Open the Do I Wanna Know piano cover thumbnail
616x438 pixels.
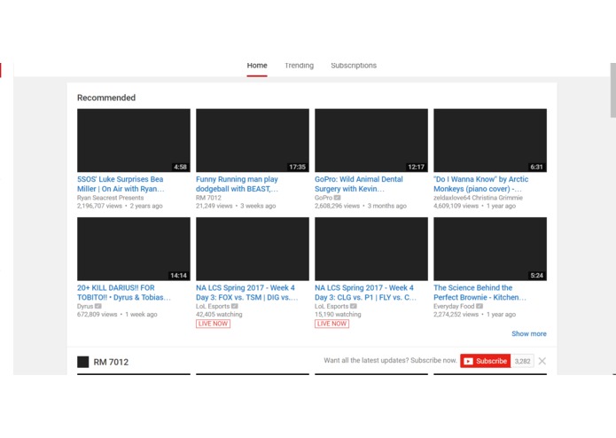click(490, 140)
